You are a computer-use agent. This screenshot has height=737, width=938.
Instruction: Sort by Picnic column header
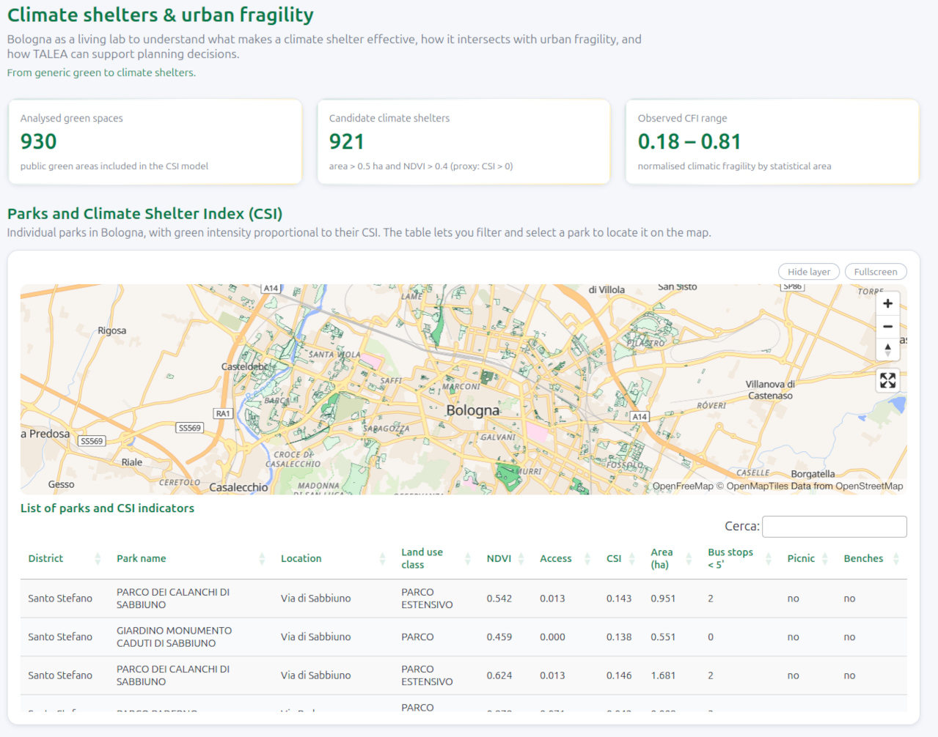click(801, 558)
